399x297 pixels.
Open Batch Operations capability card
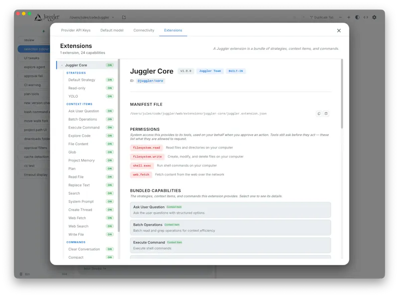[230, 228]
